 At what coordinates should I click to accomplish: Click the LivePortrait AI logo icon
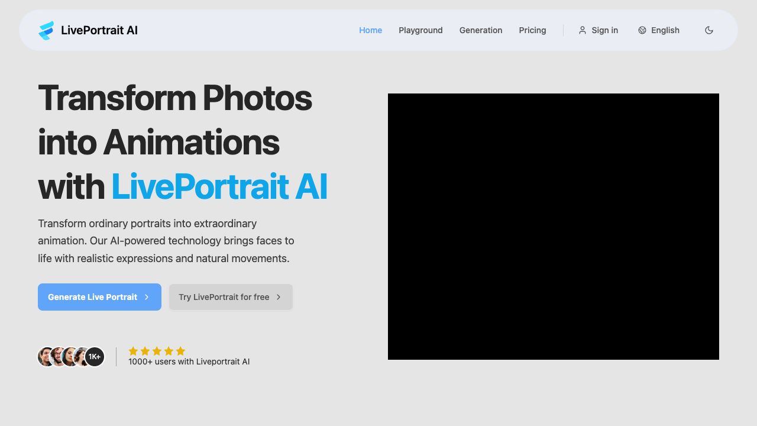click(46, 30)
